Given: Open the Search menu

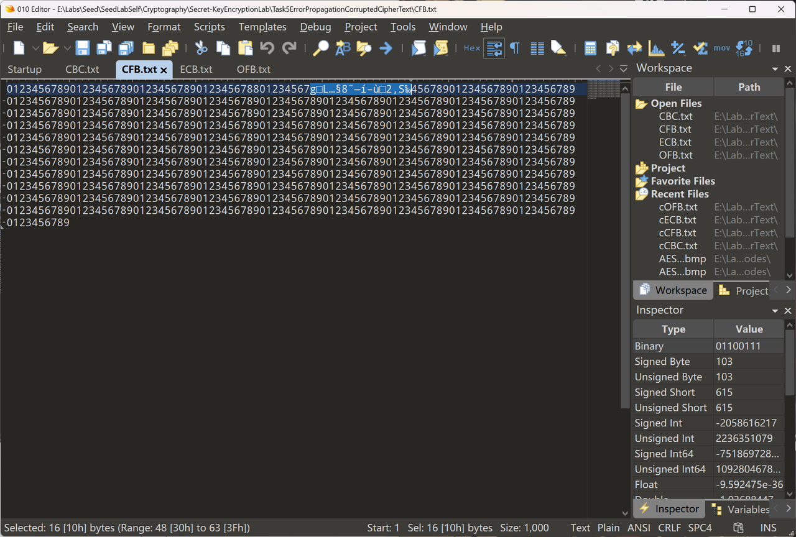Looking at the screenshot, I should (83, 27).
